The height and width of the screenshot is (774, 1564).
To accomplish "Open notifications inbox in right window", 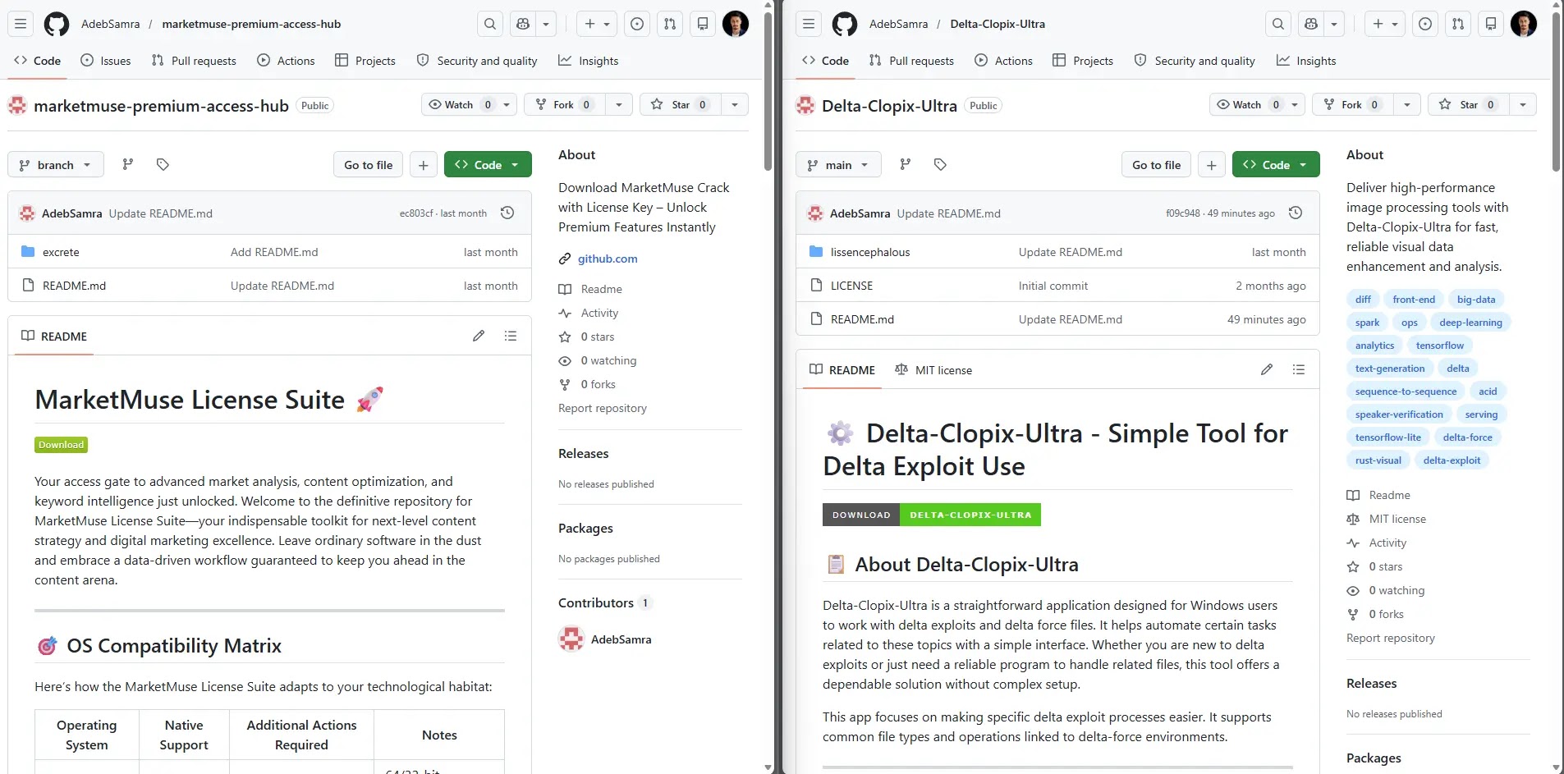I will (x=1491, y=25).
